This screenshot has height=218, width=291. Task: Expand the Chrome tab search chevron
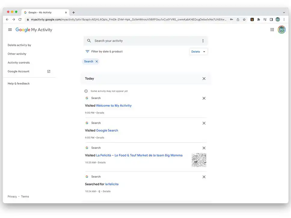coord(284,13)
